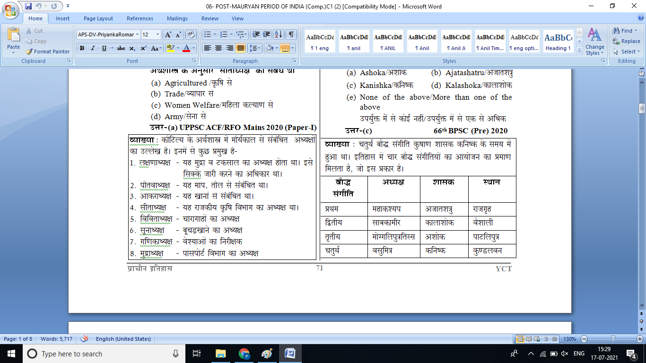The image size is (646, 363).
Task: Toggle justify alignment
Action: [x=241, y=48]
